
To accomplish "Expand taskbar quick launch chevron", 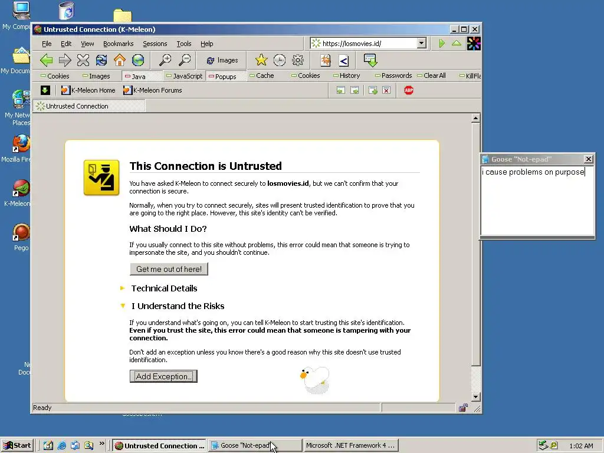I will coord(101,444).
